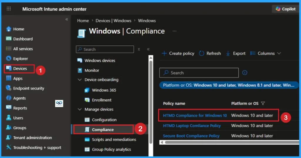The image size is (301, 158).
Task: Click the Reports icon in sidebar
Action: 9,108
